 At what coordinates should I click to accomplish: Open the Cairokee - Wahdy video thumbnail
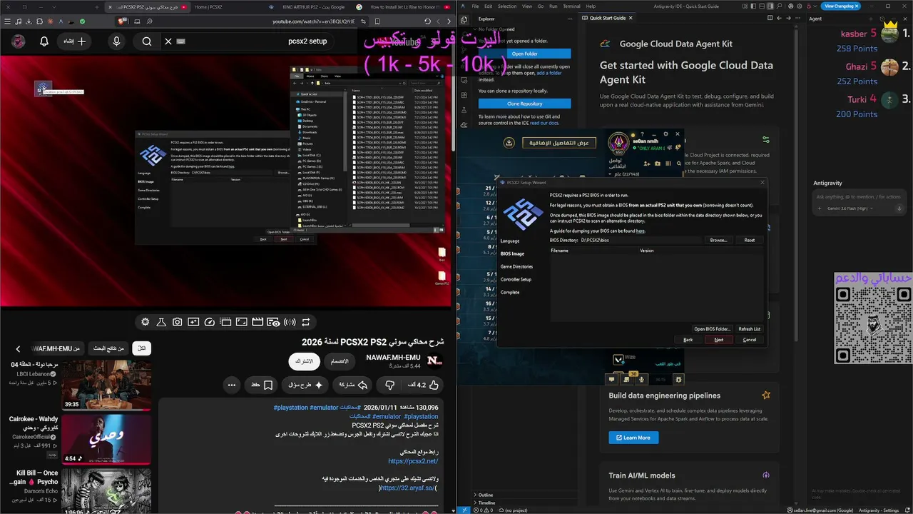106,440
